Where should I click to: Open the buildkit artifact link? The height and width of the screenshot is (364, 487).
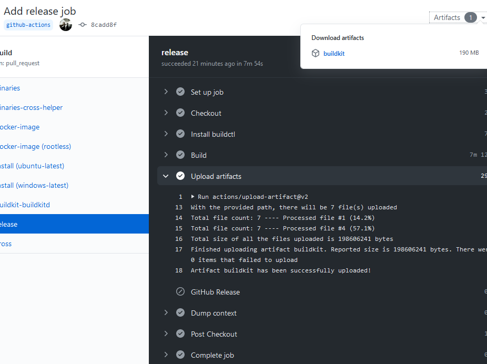pyautogui.click(x=334, y=53)
